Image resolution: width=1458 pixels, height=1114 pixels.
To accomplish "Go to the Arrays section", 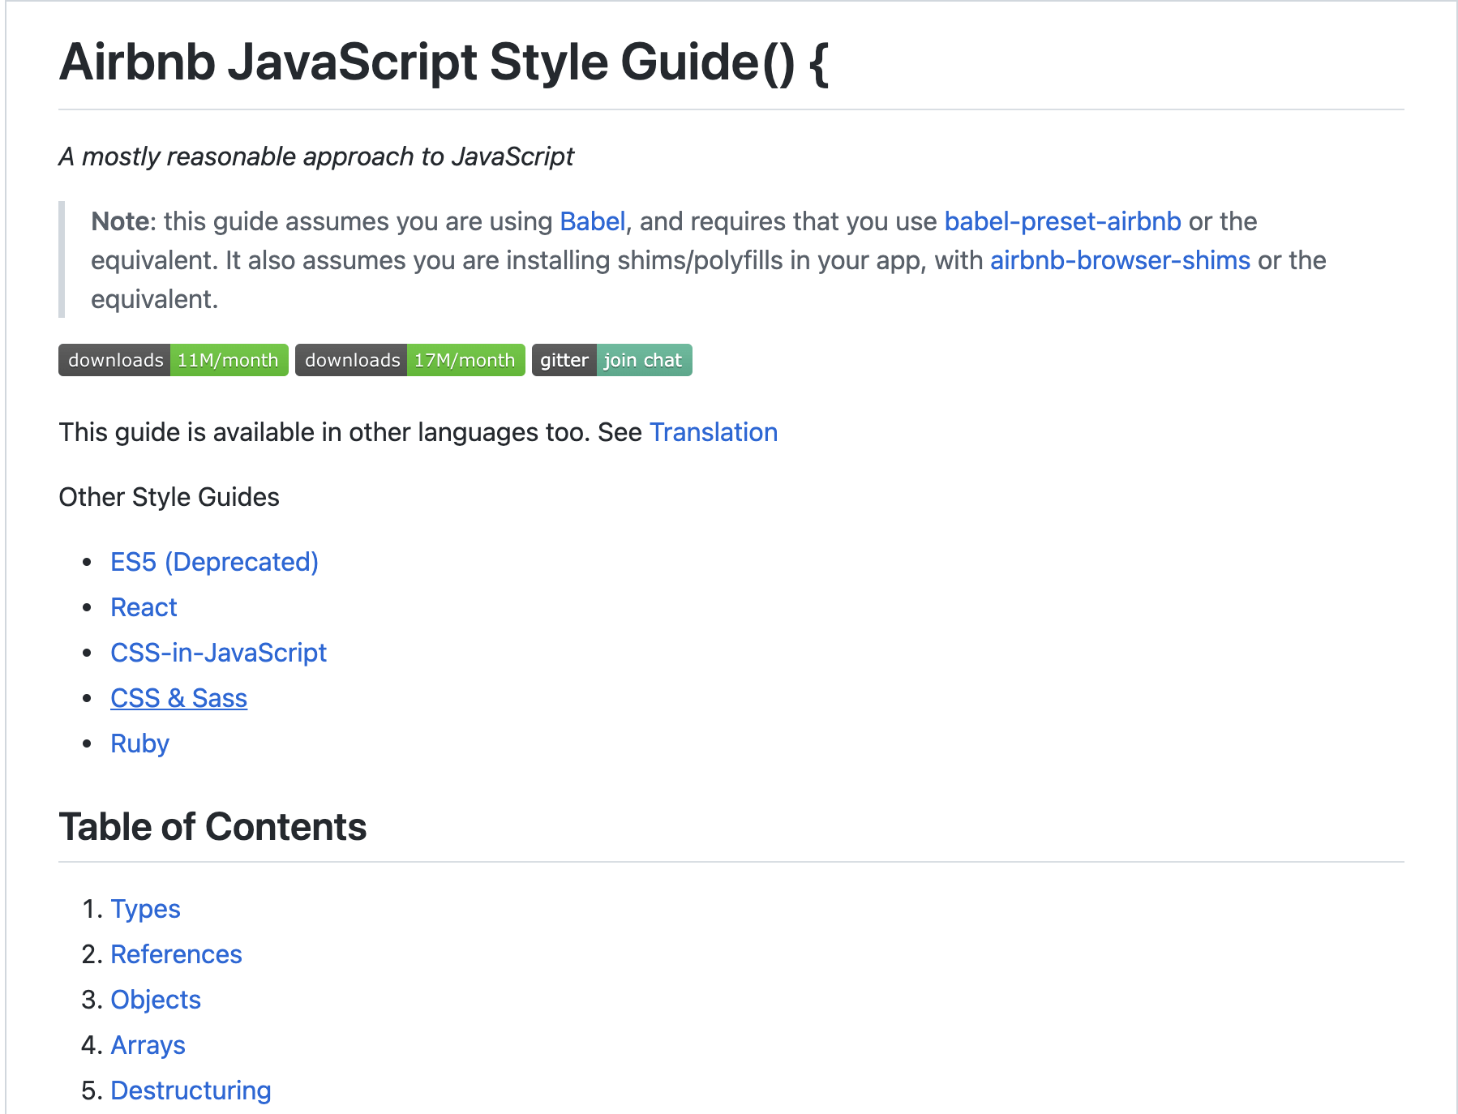I will [x=148, y=1045].
